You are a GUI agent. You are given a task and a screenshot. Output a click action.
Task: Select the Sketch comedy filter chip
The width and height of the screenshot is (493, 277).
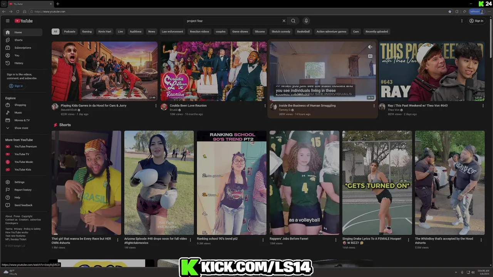(x=281, y=32)
